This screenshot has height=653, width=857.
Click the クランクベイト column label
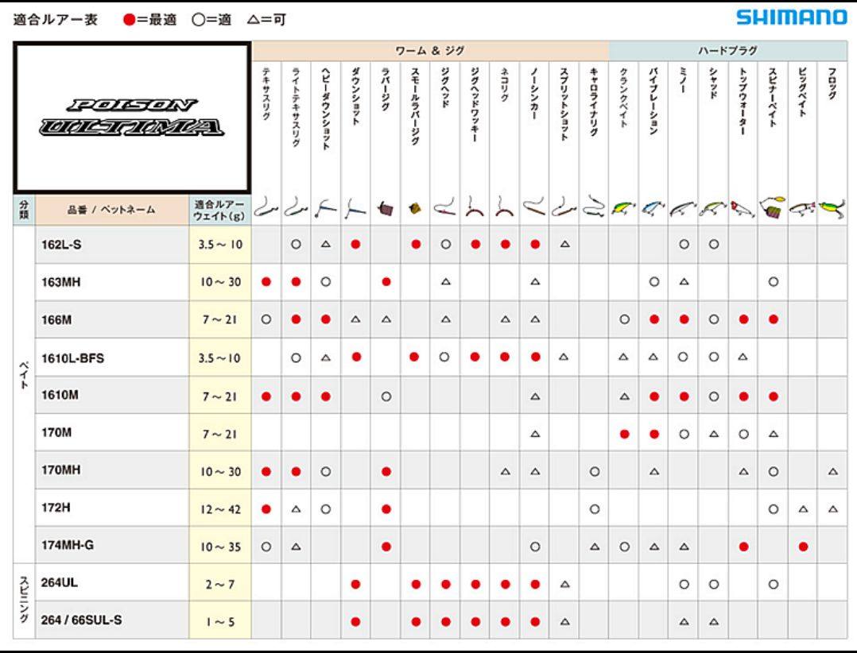coord(623,97)
